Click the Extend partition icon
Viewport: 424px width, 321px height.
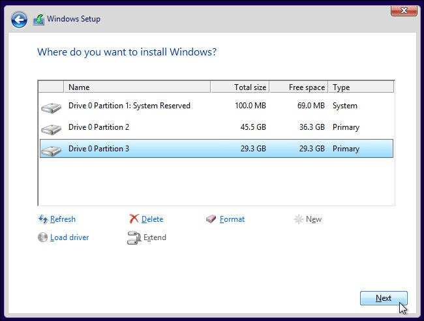pos(134,237)
